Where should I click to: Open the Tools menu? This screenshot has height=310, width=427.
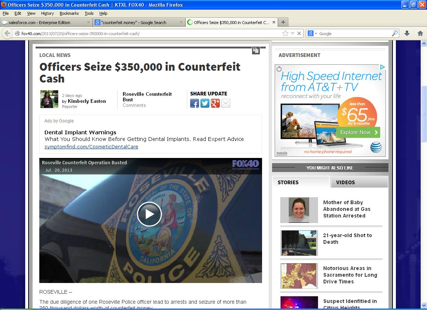(89, 13)
